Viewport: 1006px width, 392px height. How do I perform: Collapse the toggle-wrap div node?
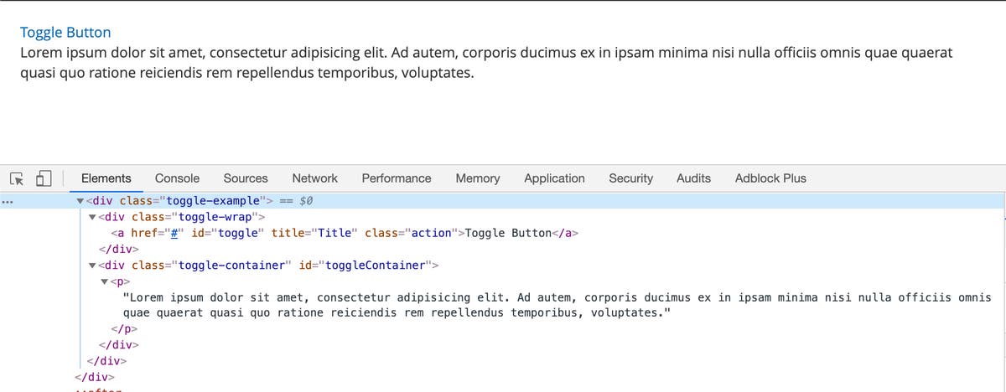click(x=92, y=217)
